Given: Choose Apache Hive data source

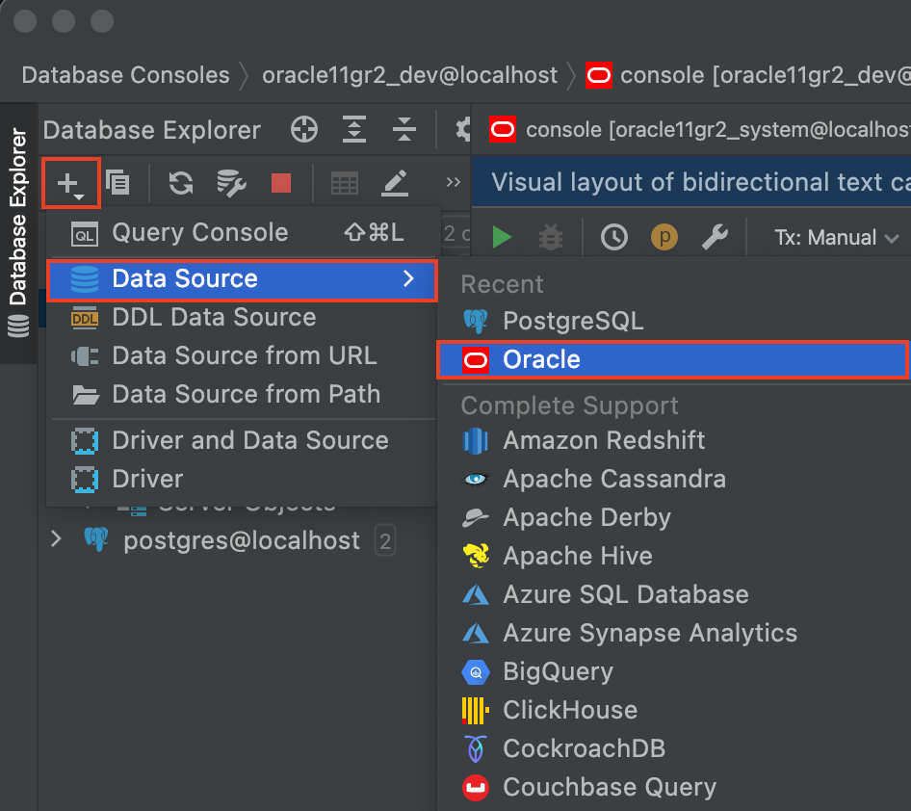Looking at the screenshot, I should pyautogui.click(x=674, y=556).
